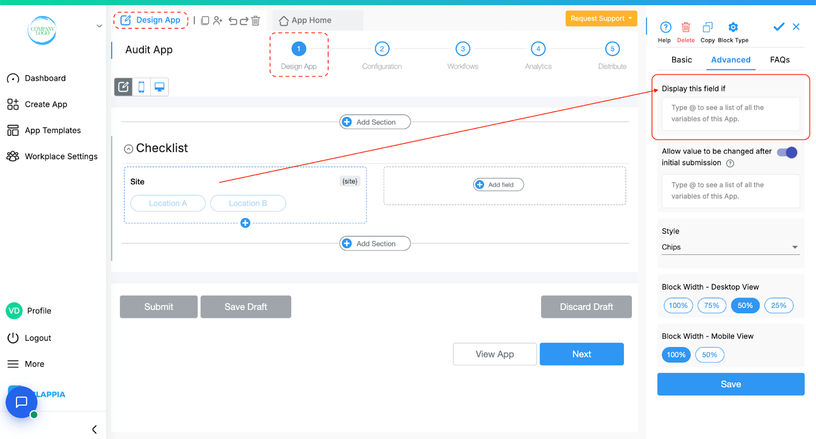
Task: Open Dashboard from sidebar
Action: tap(36, 78)
